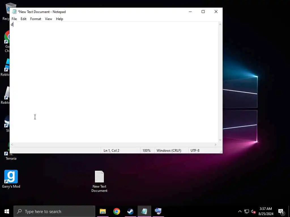Click the Notepad taskbar button
Image resolution: width=290 pixels, height=217 pixels.
click(144, 211)
